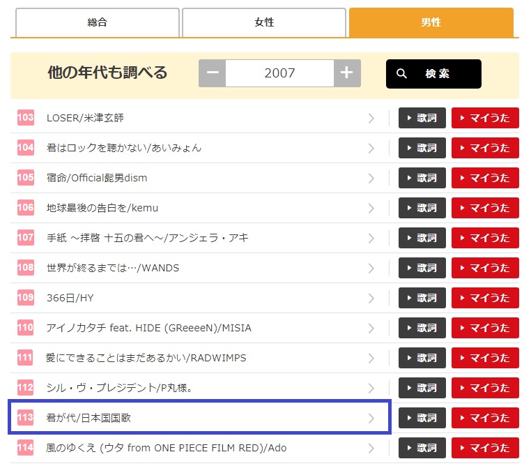Open song 愛にできることはまだあるかい/RADWIMPS
The height and width of the screenshot is (466, 531).
coord(146,358)
